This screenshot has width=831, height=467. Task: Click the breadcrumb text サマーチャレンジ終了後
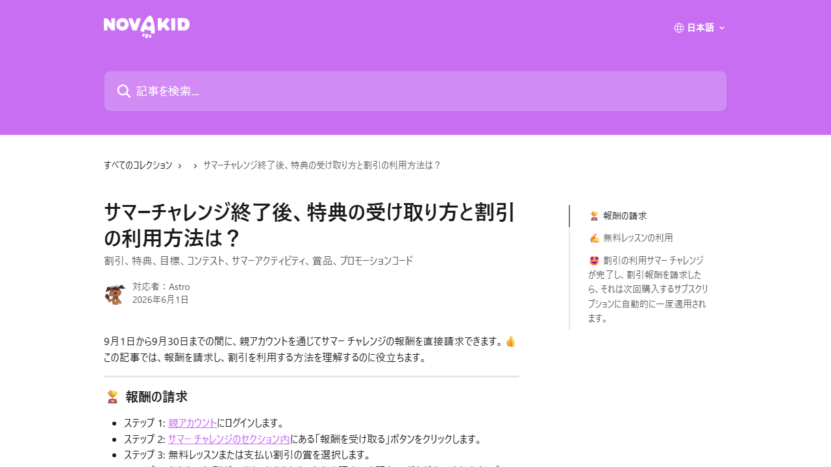[322, 165]
